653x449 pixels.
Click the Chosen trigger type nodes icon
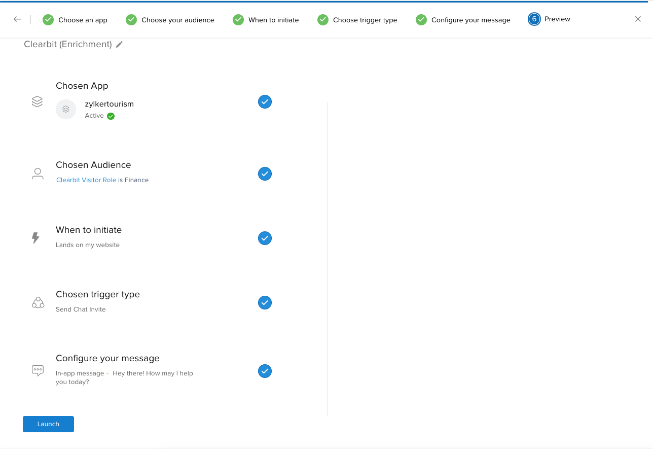click(38, 302)
